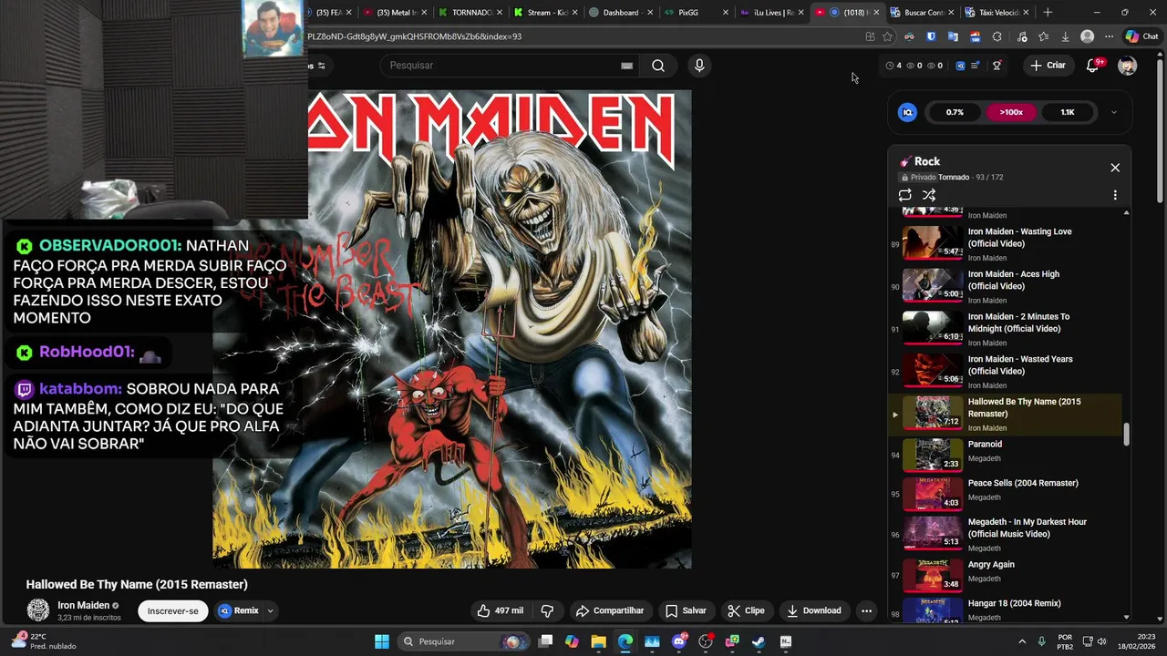Open the Windows Start menu
The image size is (1167, 656).
[382, 641]
